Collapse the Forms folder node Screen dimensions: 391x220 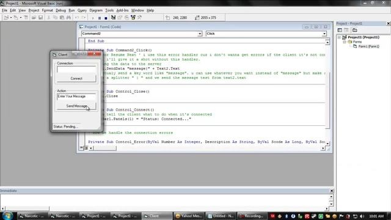(x=345, y=42)
